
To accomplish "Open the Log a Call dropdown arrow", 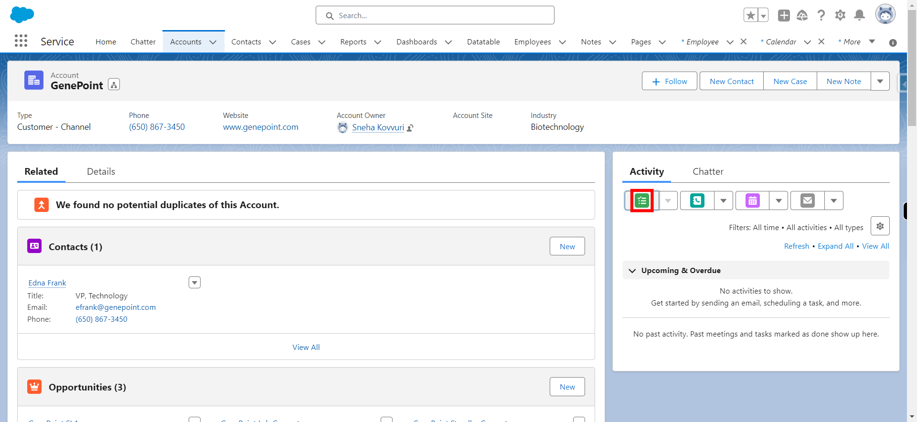I will tap(724, 200).
